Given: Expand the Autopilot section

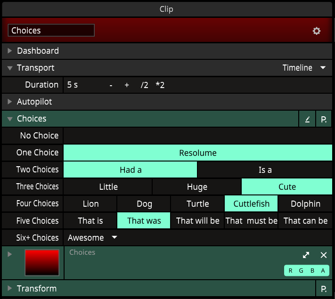Looking at the screenshot, I should tap(9, 102).
